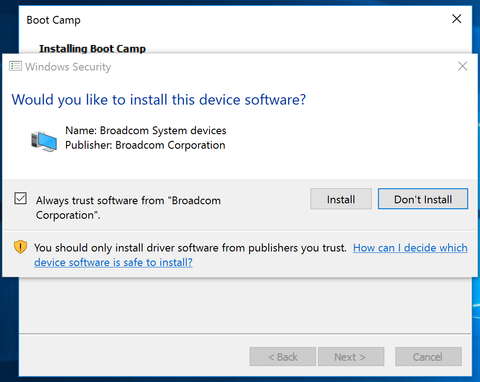
Task: Click the "Installing Boot Camp" header text
Action: 92,49
